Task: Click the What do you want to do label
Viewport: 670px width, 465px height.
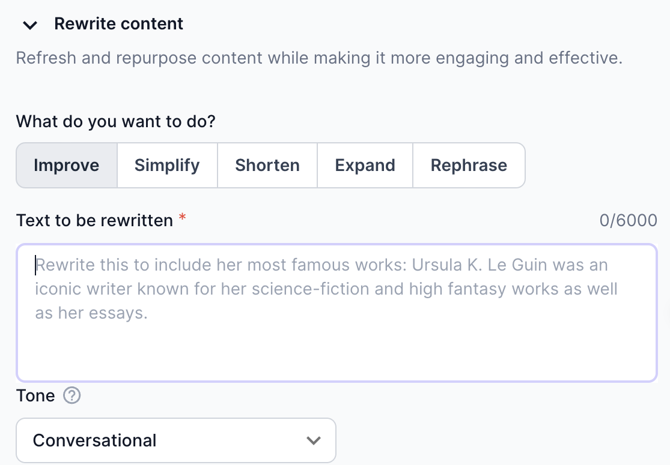Action: 115,122
